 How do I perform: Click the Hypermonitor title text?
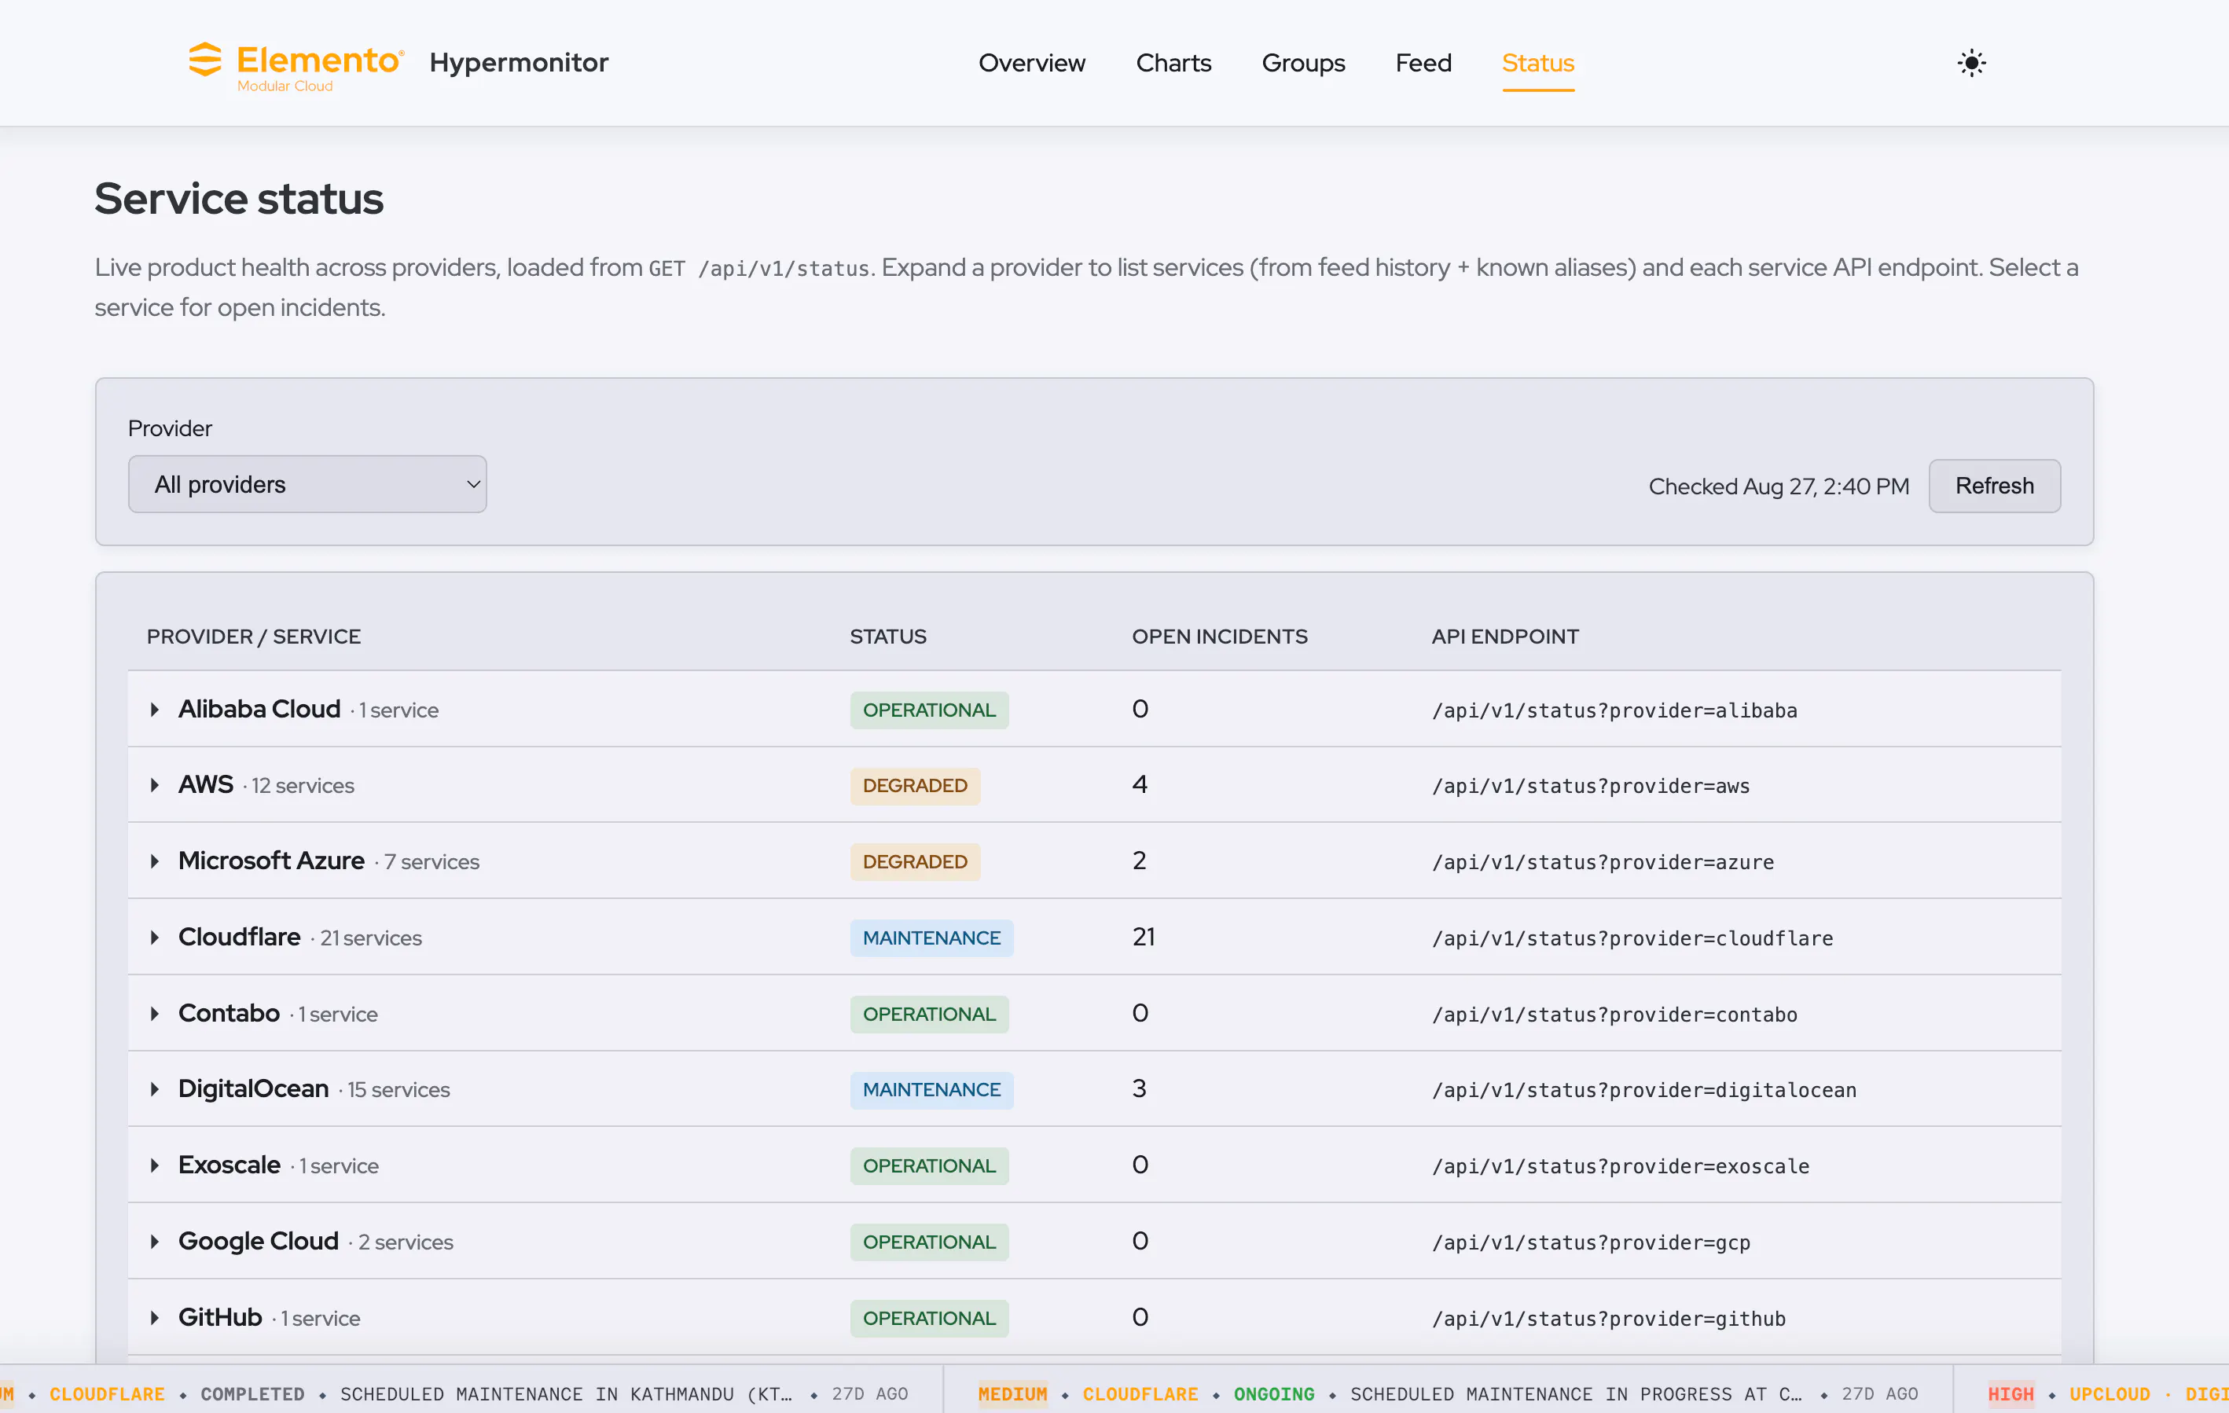pos(519,63)
